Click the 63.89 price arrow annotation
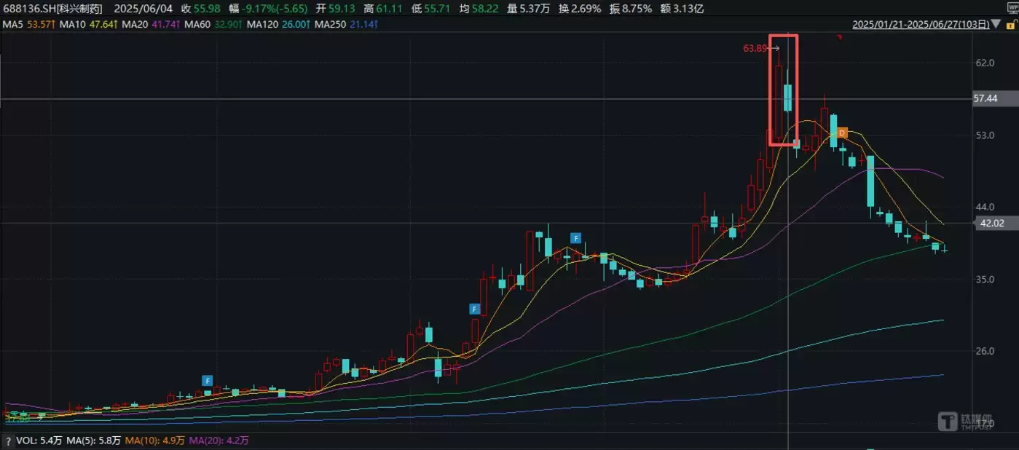The height and width of the screenshot is (450, 1019). click(756, 48)
